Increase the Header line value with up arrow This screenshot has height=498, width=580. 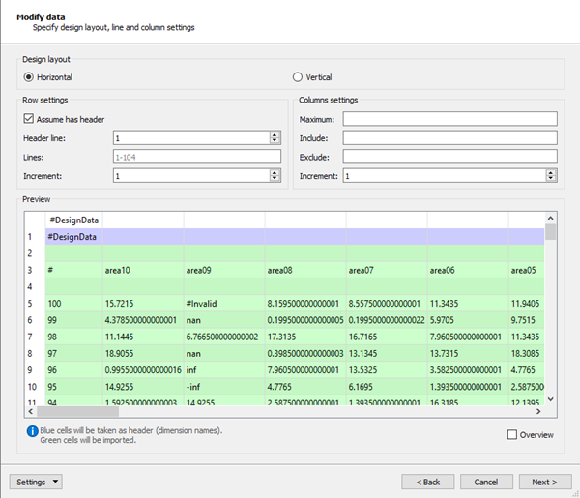[x=275, y=135]
